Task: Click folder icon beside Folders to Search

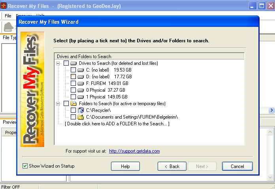Action: (73, 104)
